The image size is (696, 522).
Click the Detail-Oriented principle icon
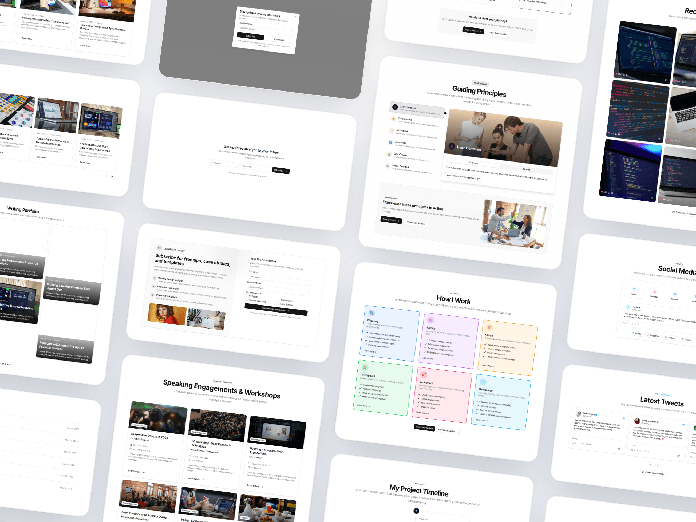pyautogui.click(x=387, y=166)
